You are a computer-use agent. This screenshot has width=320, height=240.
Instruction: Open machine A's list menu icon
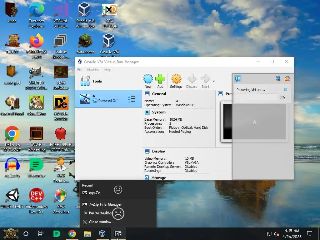[132, 99]
